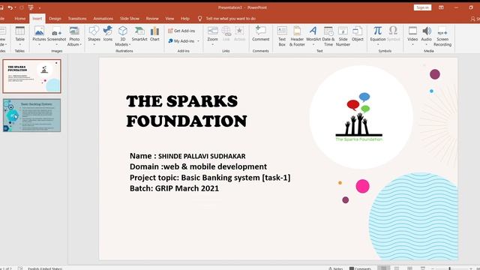The width and height of the screenshot is (480, 270).
Task: Open the Help tab
Action: point(185,19)
